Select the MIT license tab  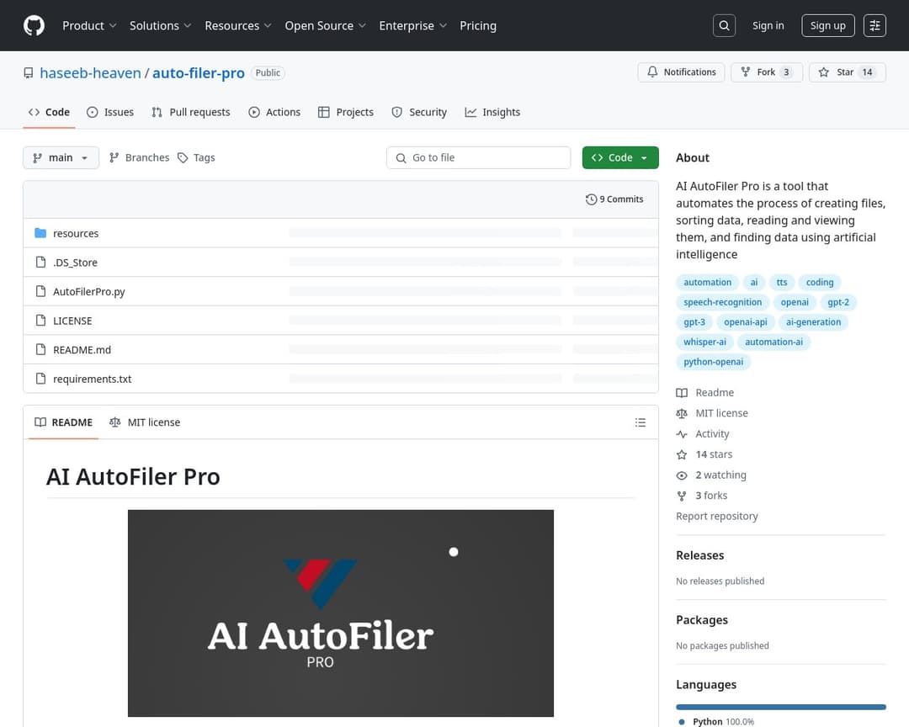click(x=145, y=422)
